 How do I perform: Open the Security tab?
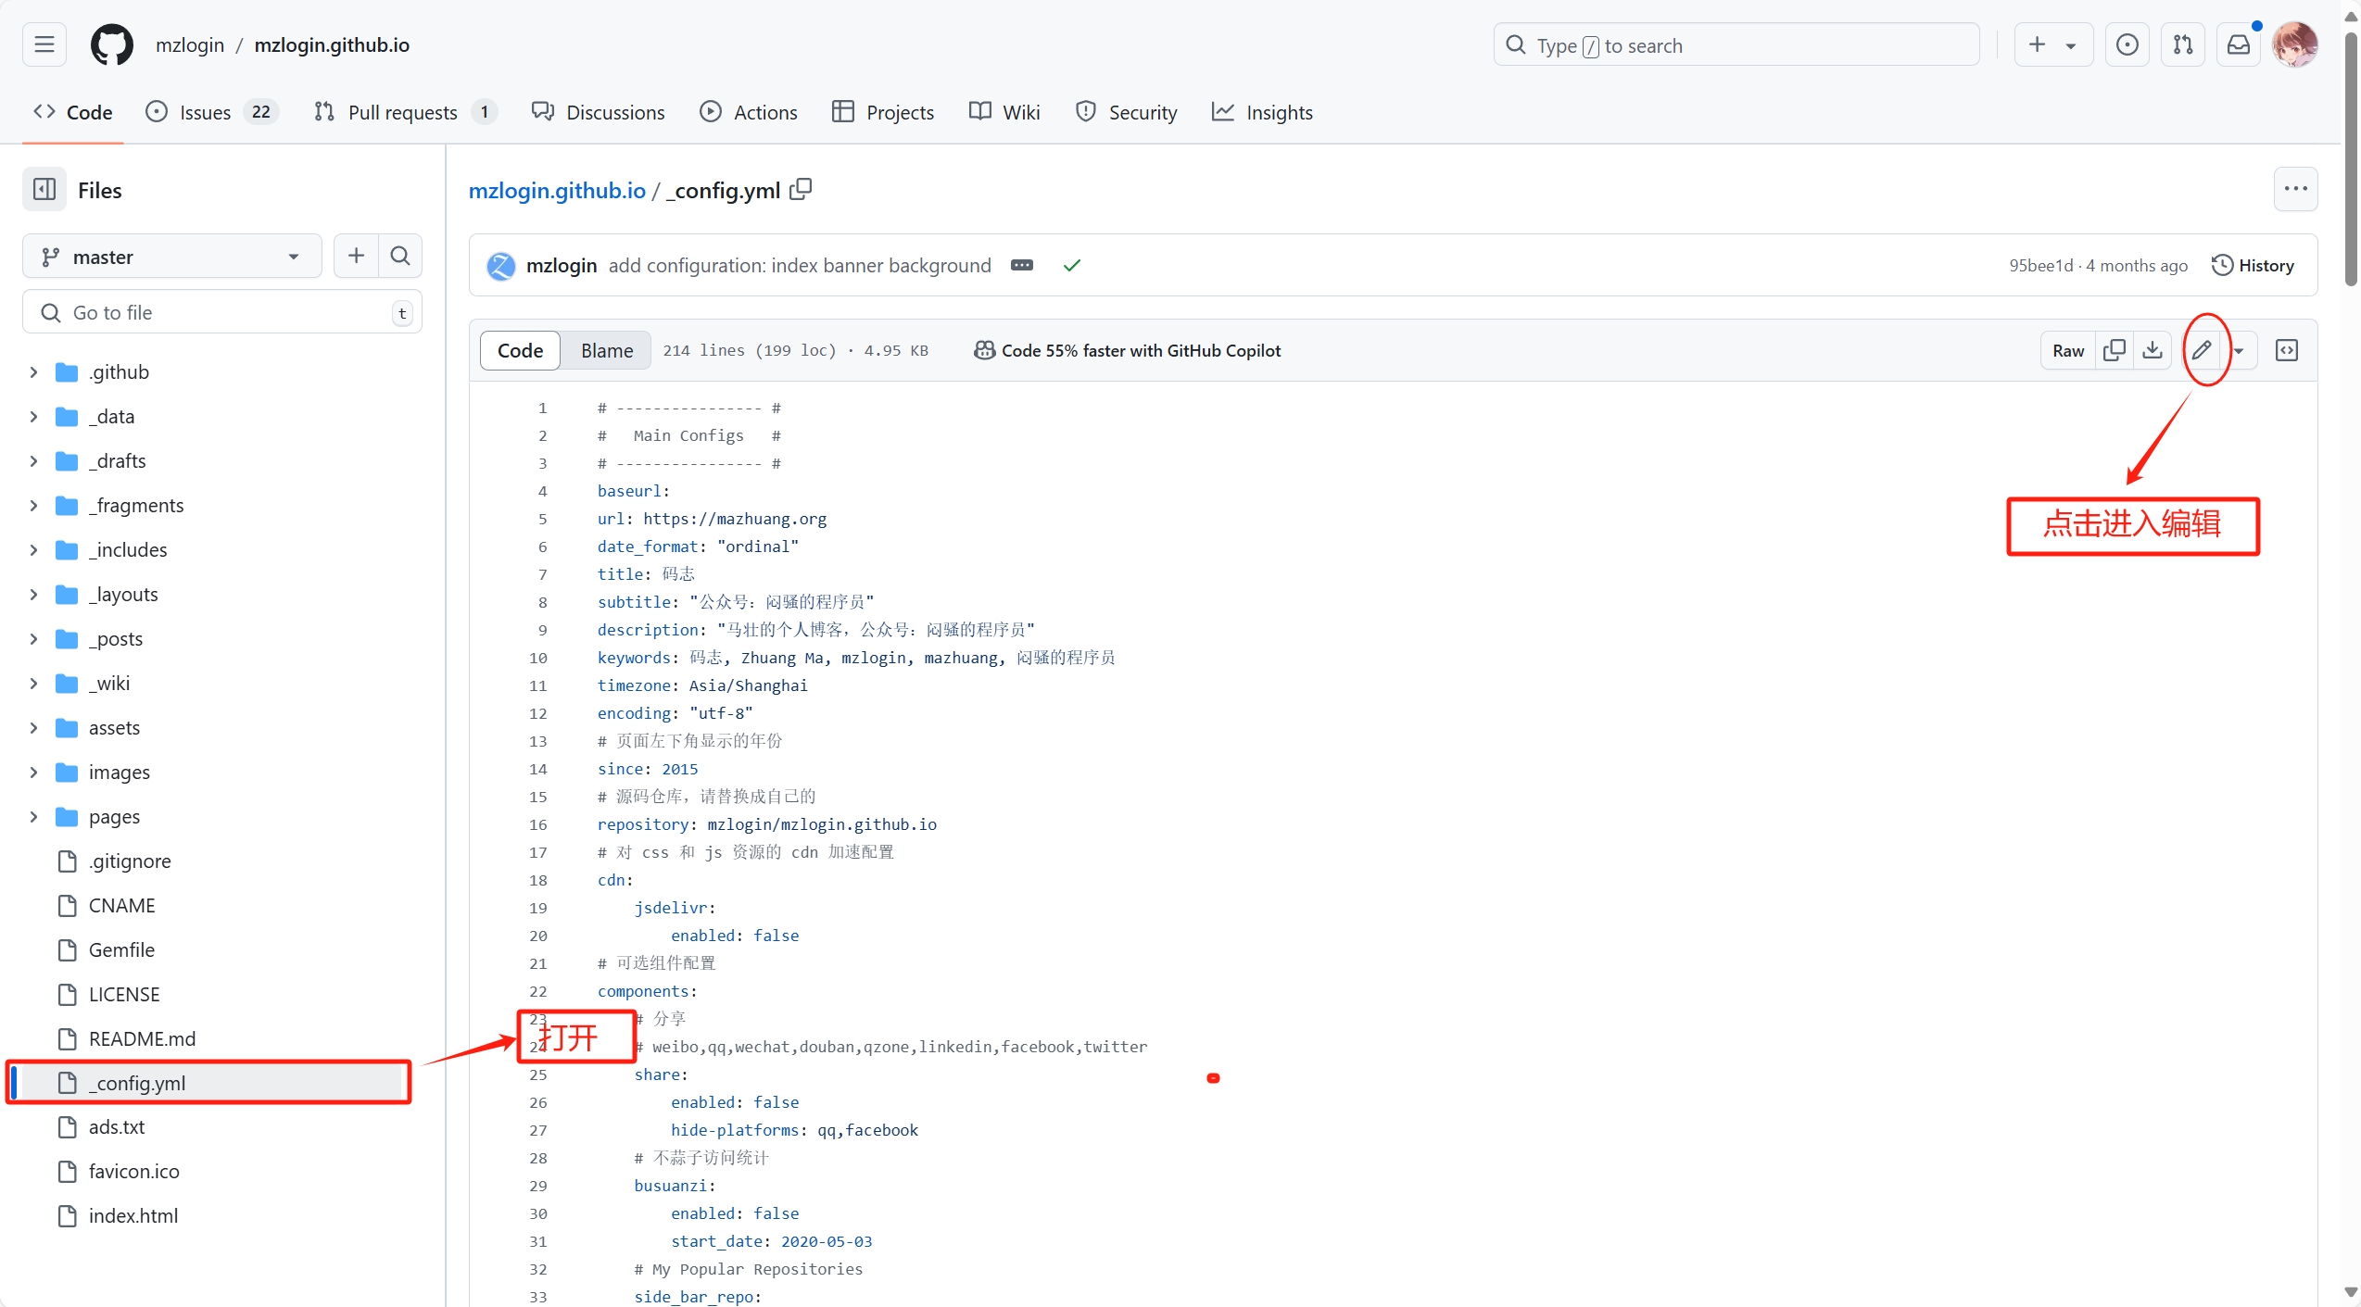[1126, 112]
